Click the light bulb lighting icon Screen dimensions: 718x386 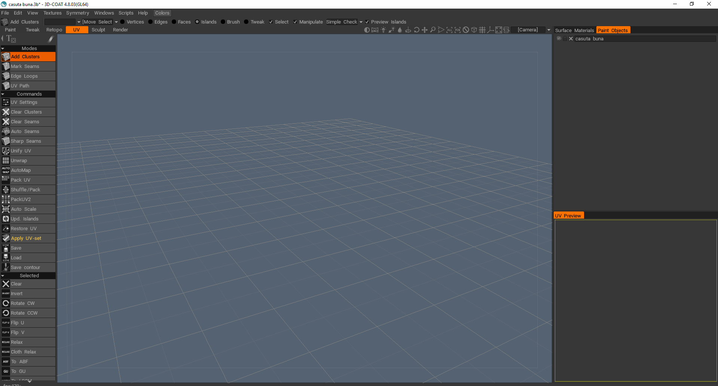[x=383, y=30]
